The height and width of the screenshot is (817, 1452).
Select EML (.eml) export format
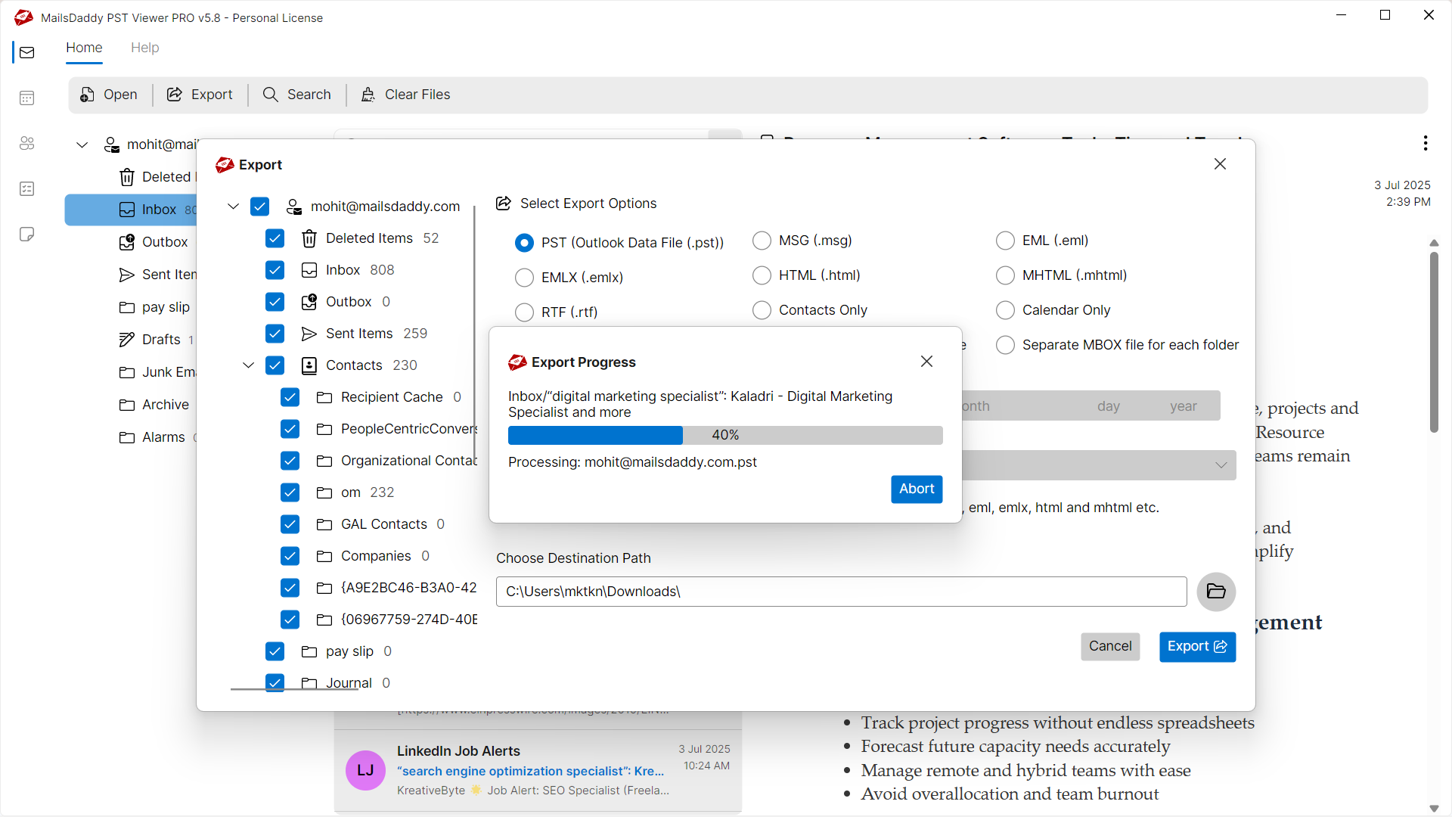[1005, 241]
